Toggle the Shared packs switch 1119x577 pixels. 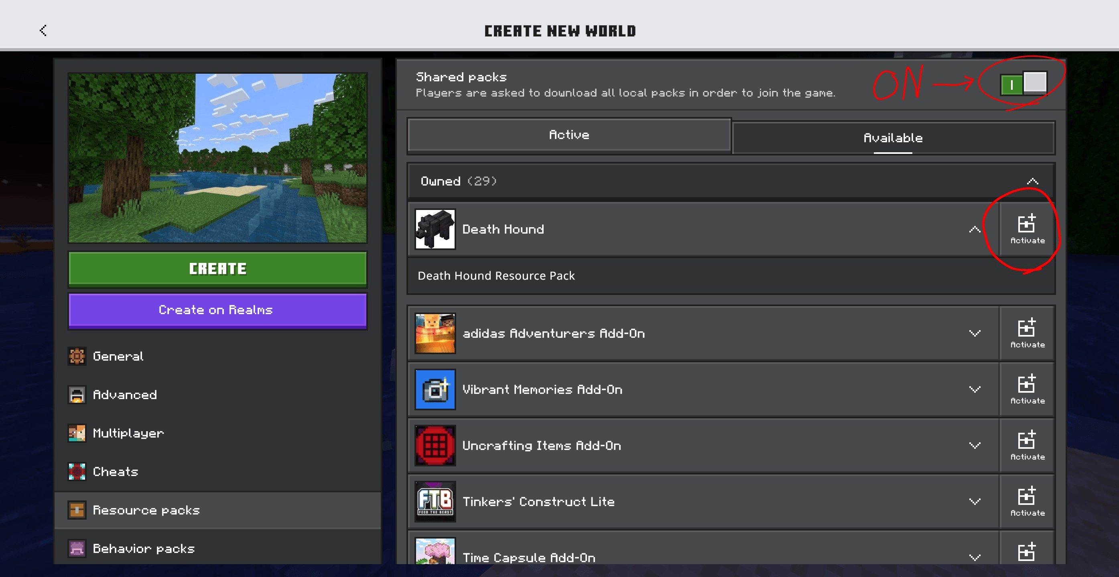1023,84
